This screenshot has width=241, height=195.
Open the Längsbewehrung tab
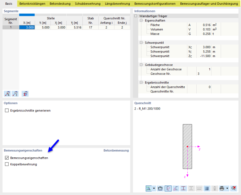pyautogui.click(x=117, y=3)
